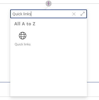
Task: Clear the search text with the X icon
Action: pyautogui.click(x=74, y=14)
